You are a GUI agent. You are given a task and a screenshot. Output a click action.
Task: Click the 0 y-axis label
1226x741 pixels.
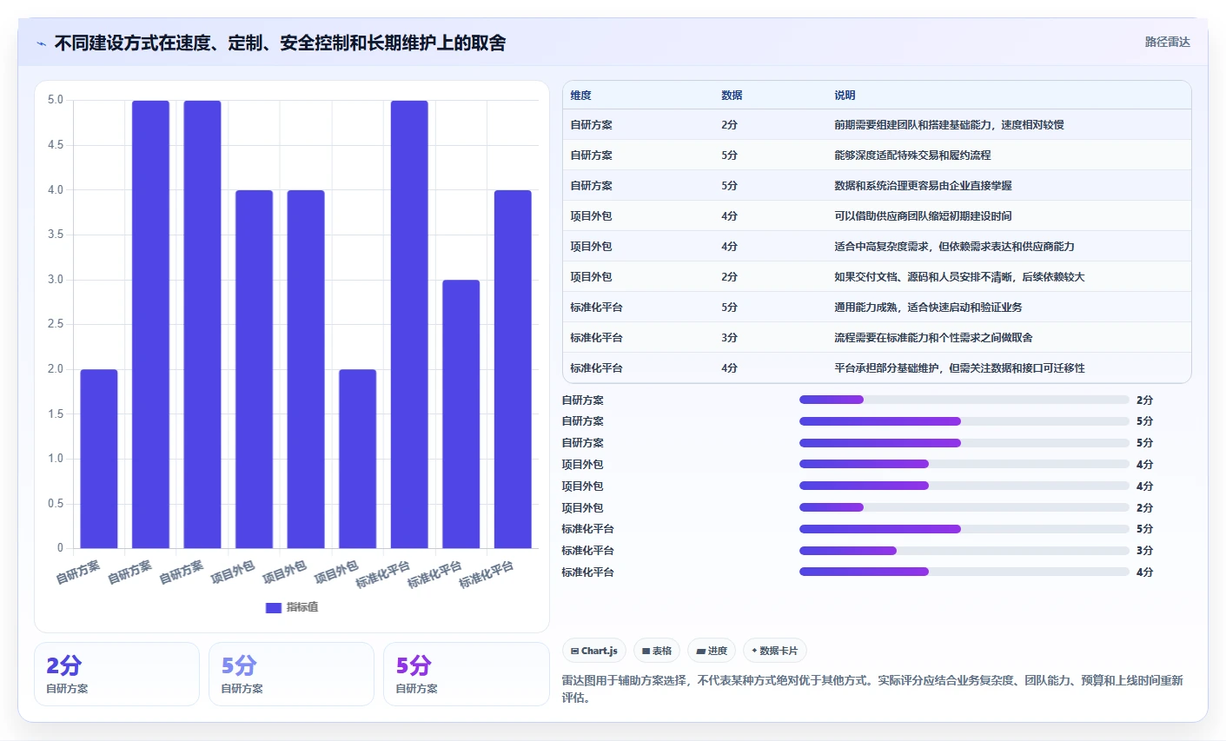pyautogui.click(x=60, y=548)
